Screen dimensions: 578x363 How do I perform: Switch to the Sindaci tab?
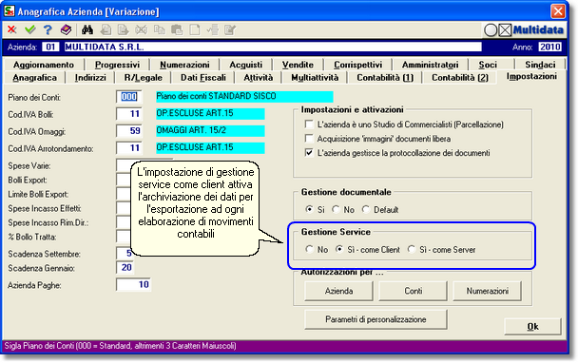tap(540, 65)
